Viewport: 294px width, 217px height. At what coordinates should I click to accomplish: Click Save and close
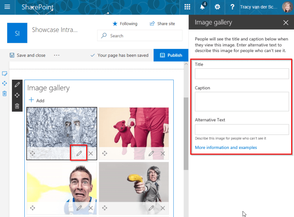27,55
